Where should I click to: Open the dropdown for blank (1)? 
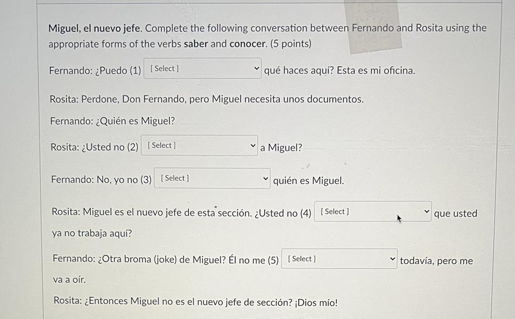(x=202, y=69)
